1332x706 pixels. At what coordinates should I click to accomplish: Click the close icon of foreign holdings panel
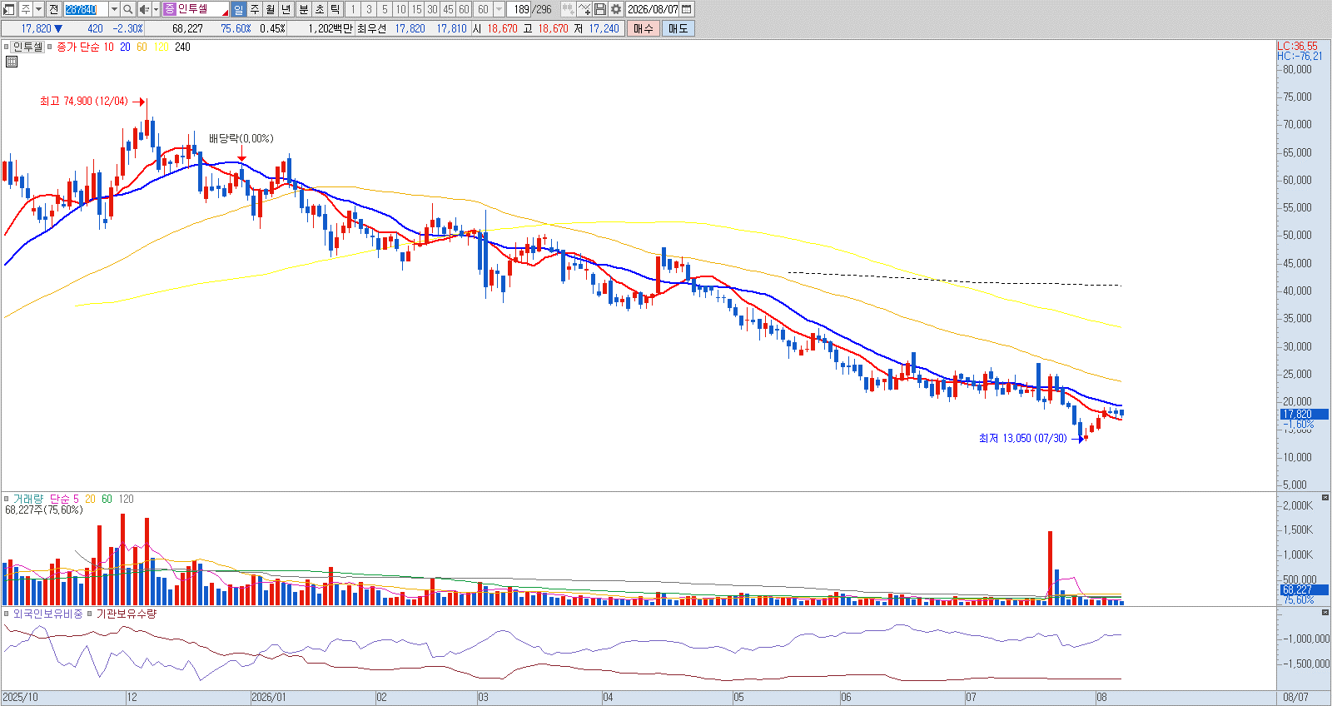click(x=1325, y=612)
